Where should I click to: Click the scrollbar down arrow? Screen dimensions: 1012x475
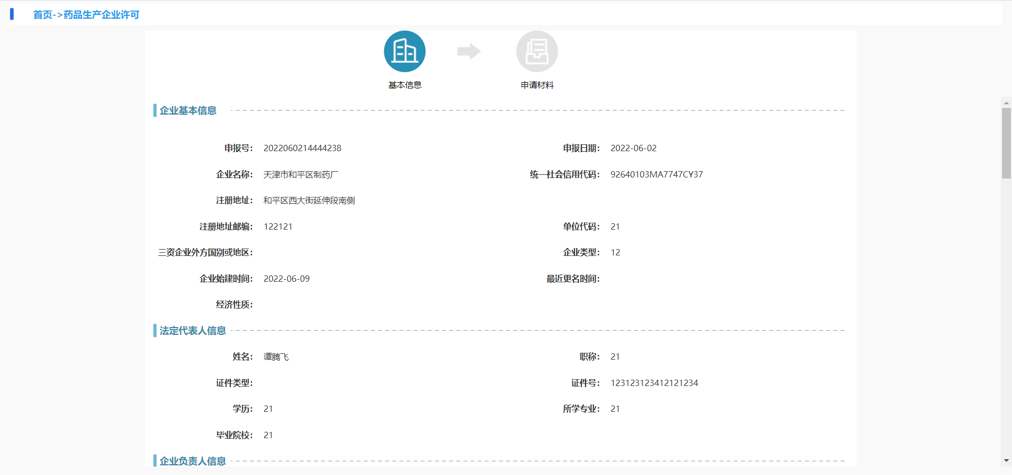coord(1006,460)
